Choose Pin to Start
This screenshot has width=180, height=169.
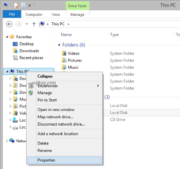pos(64,100)
